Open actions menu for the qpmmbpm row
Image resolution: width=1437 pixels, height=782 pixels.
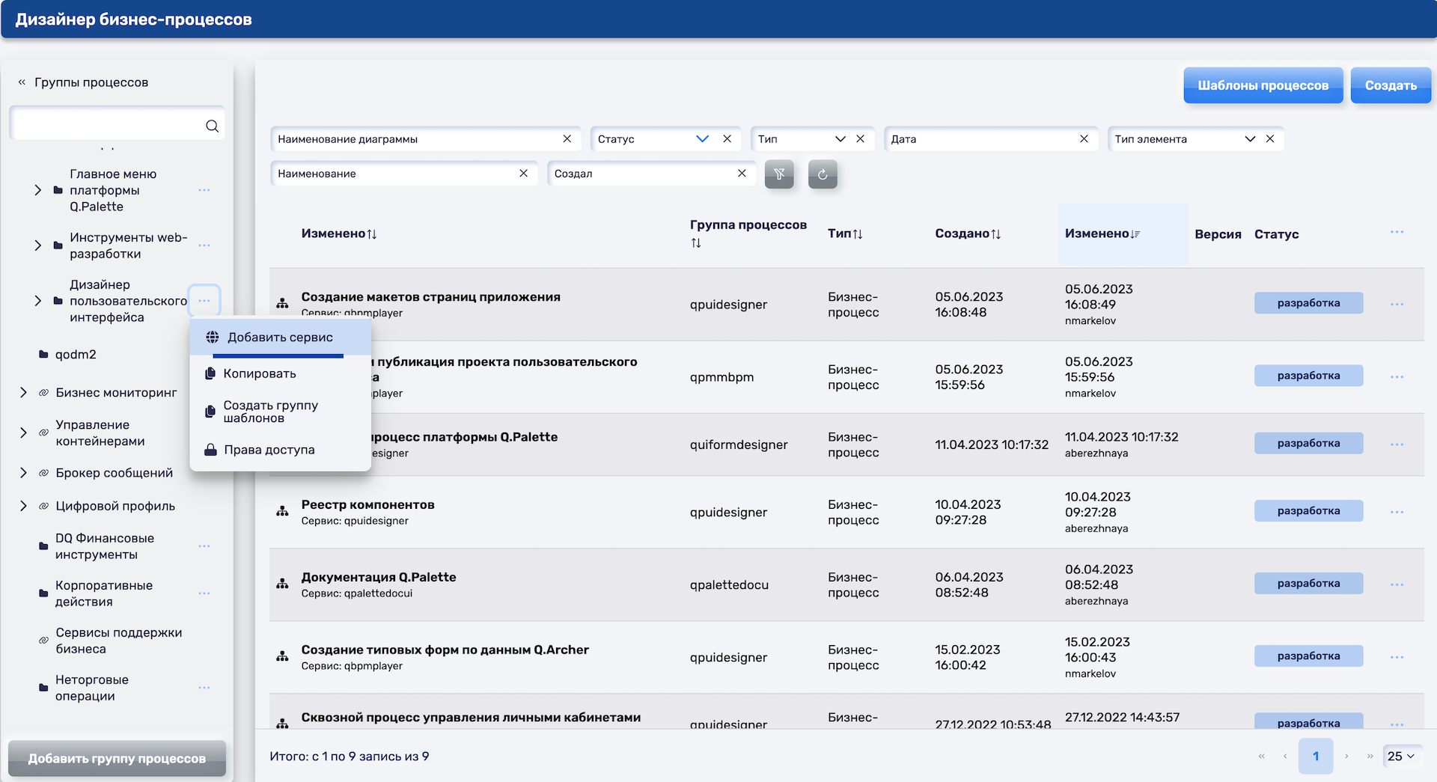tap(1397, 377)
